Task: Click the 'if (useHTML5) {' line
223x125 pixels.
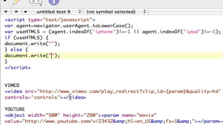Action: (x=26, y=38)
